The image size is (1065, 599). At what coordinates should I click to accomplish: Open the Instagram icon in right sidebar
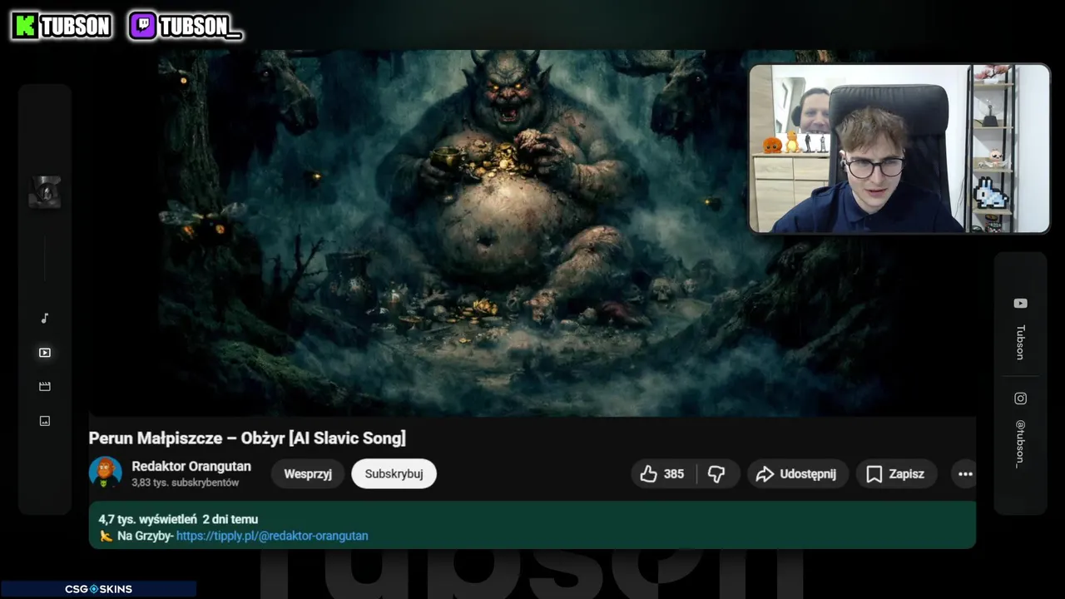[x=1020, y=399]
